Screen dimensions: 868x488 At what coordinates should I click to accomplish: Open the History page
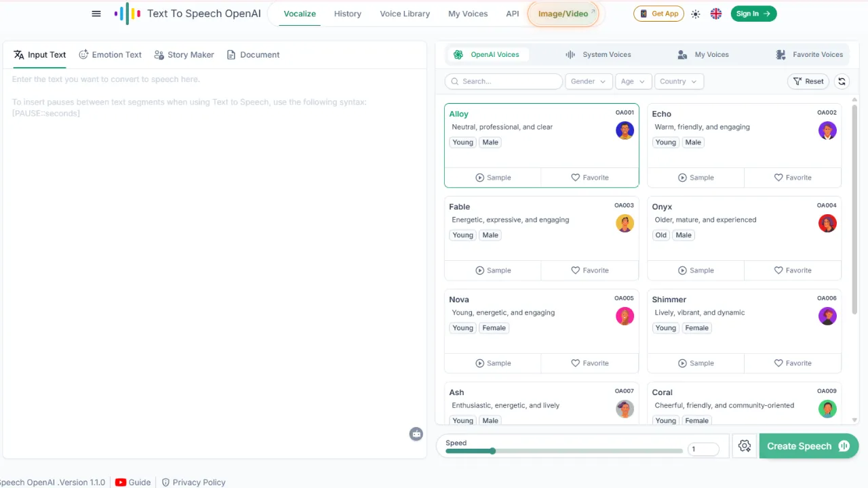click(x=347, y=14)
